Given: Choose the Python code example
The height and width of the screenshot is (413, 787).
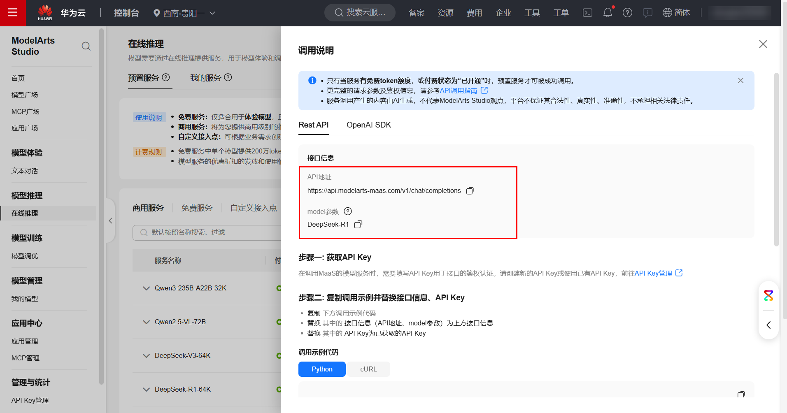Looking at the screenshot, I should coord(322,369).
